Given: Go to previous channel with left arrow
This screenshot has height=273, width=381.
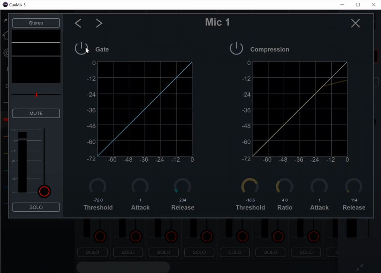Looking at the screenshot, I should tap(78, 23).
